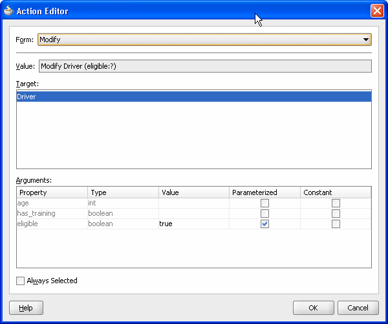388x324 pixels.
Task: Tick Constant checkbox for eligible row
Action: point(336,224)
